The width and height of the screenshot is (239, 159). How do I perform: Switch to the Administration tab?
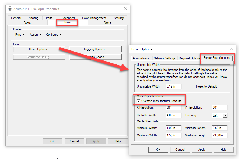(142, 58)
